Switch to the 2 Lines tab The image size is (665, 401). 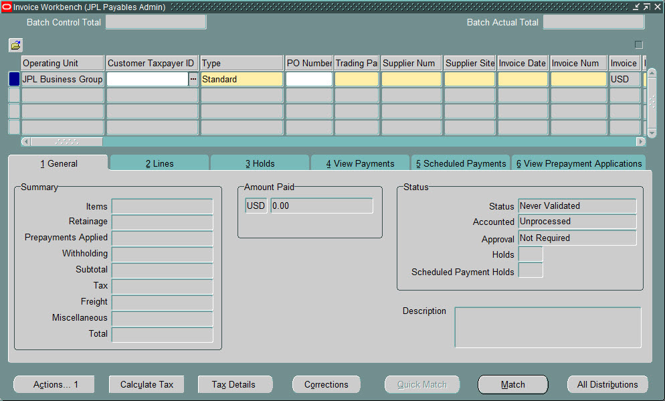point(159,163)
